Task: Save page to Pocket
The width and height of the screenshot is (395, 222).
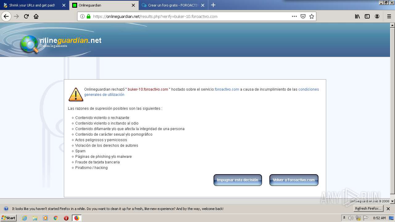Action: point(303,16)
